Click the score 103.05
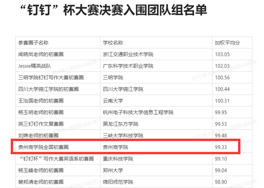Viewport: 264px width, 188px height. (222, 54)
